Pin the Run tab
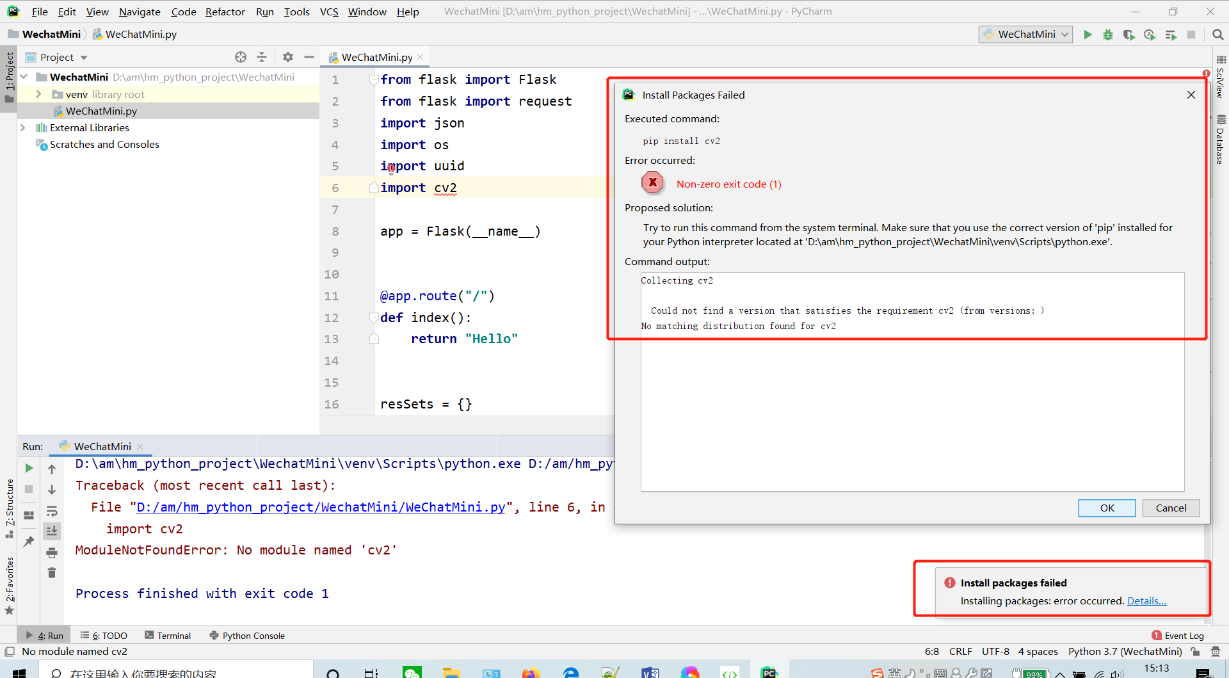The image size is (1229, 678). click(x=28, y=542)
